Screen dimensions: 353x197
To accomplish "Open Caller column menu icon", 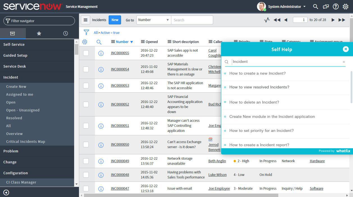I will (x=210, y=42).
